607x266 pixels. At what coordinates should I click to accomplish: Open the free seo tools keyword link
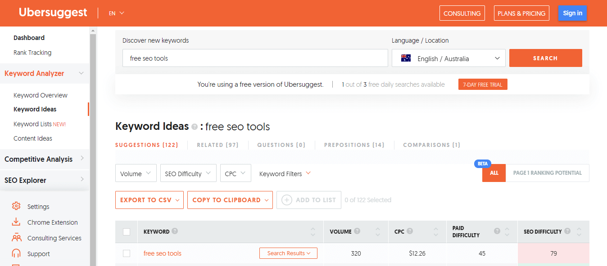pyautogui.click(x=163, y=253)
